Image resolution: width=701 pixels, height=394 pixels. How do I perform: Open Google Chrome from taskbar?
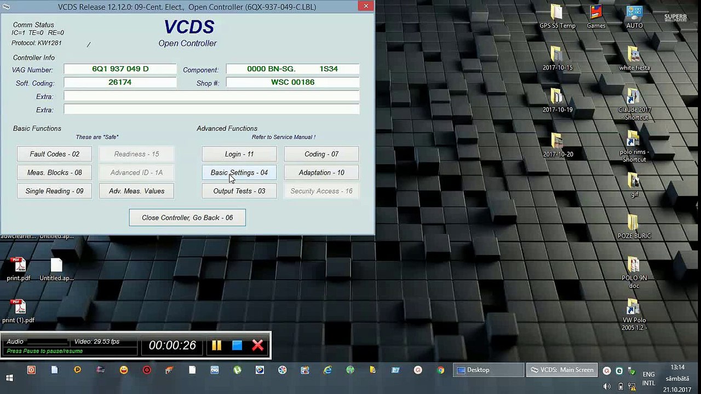point(440,370)
